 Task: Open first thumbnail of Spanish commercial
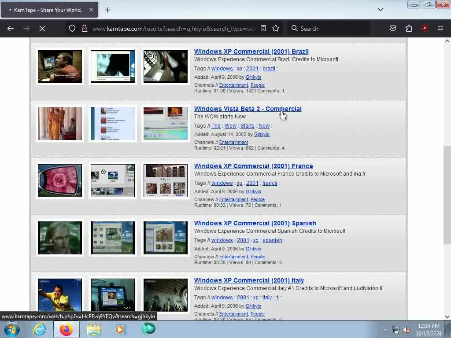pyautogui.click(x=60, y=238)
